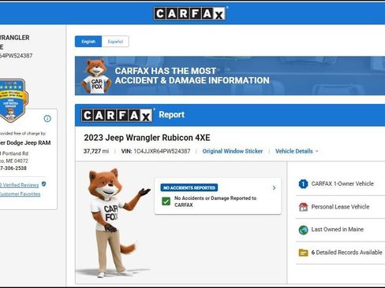
Task: Select the Personal Lease Vehicle text
Action: [340, 207]
